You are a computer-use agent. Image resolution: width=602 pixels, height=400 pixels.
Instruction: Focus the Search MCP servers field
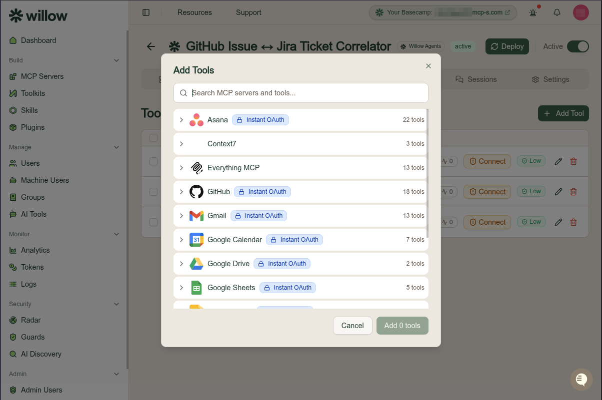pyautogui.click(x=301, y=93)
